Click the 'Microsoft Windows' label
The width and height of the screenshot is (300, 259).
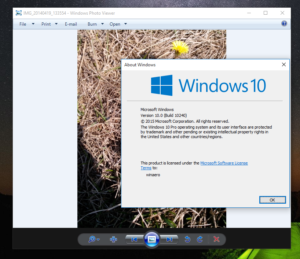157,110
